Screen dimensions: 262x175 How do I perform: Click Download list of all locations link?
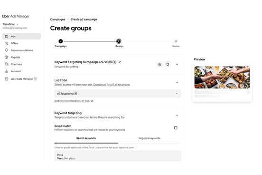[112, 85]
